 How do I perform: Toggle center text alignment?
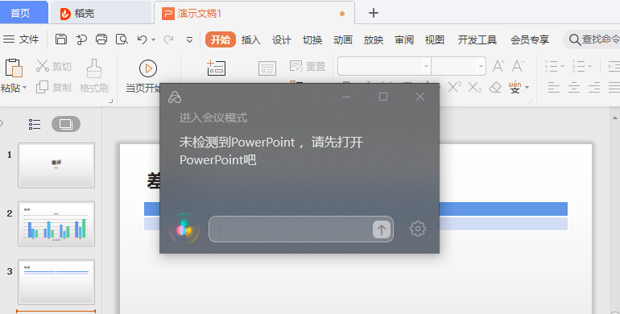click(574, 87)
